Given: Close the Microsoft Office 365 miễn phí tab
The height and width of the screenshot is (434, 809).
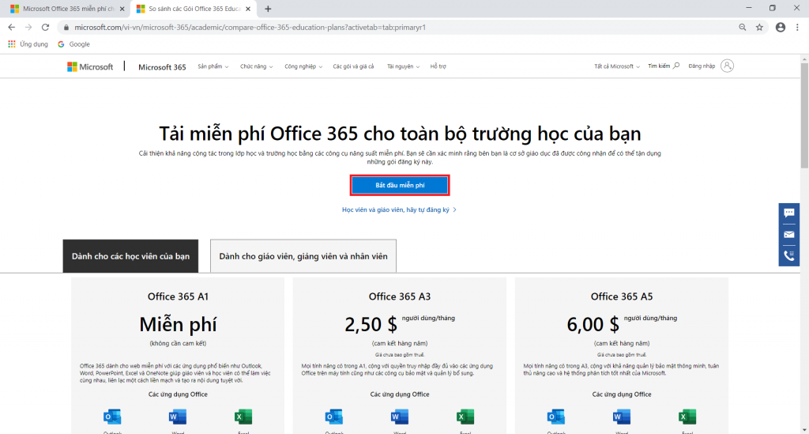Looking at the screenshot, I should click(122, 9).
